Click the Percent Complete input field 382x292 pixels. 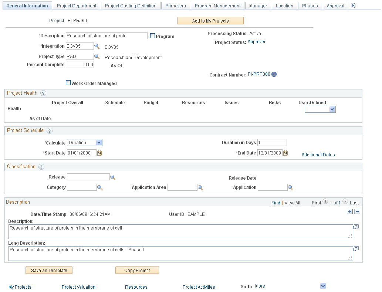click(x=80, y=64)
